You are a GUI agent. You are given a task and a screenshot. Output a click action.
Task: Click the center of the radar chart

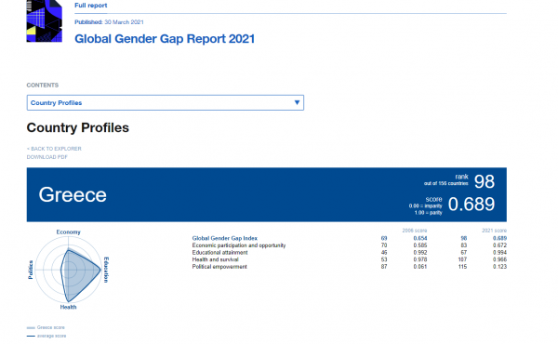[68, 270]
